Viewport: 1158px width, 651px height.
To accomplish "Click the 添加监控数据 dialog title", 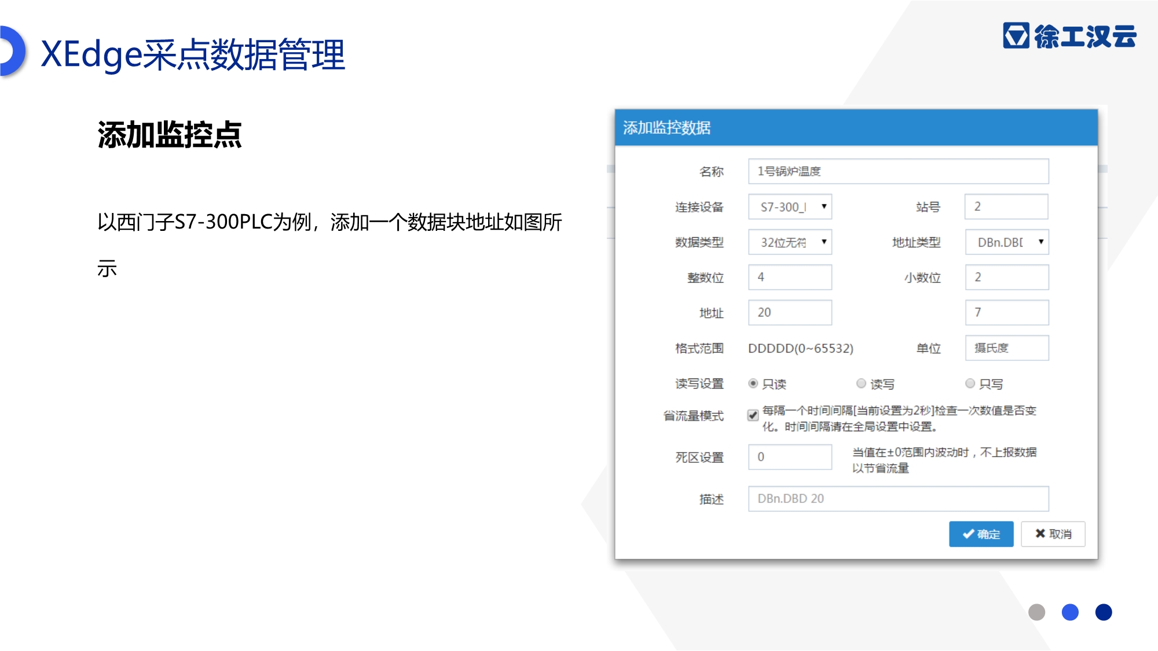I will pos(666,128).
